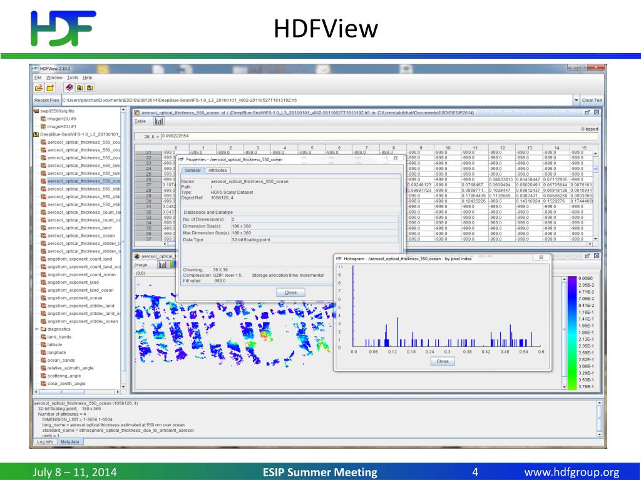This screenshot has height=480, width=641.
Task: Click the HDF5 library version icon
Action: click(x=90, y=87)
